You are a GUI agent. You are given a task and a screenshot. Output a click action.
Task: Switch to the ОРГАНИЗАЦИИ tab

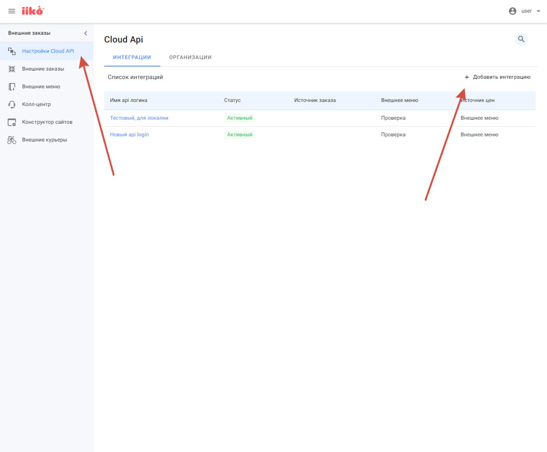190,57
